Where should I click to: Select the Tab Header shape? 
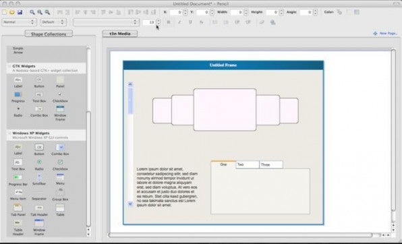(39, 210)
